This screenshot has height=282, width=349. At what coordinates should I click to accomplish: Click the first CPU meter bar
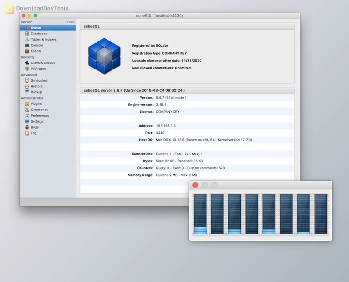click(x=200, y=214)
